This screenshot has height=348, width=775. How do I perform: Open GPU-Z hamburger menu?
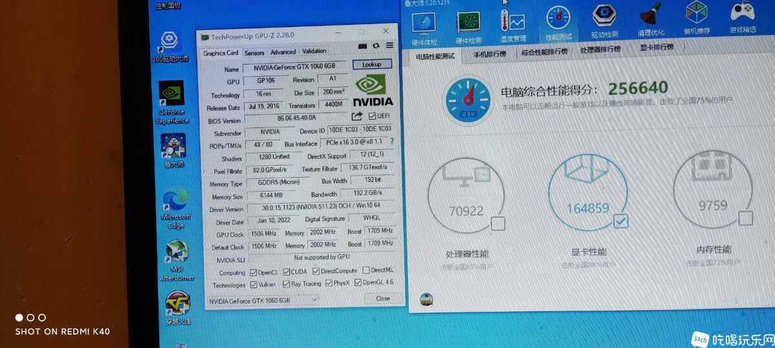(x=389, y=45)
